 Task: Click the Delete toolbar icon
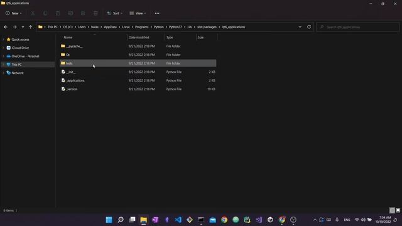pyautogui.click(x=95, y=13)
